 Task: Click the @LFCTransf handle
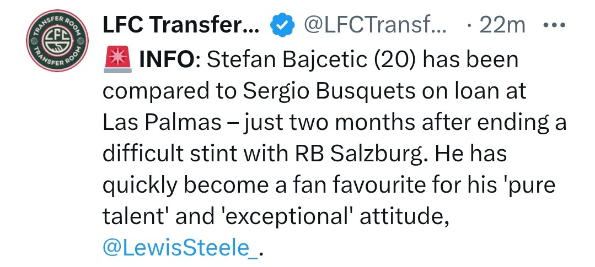pos(376,25)
